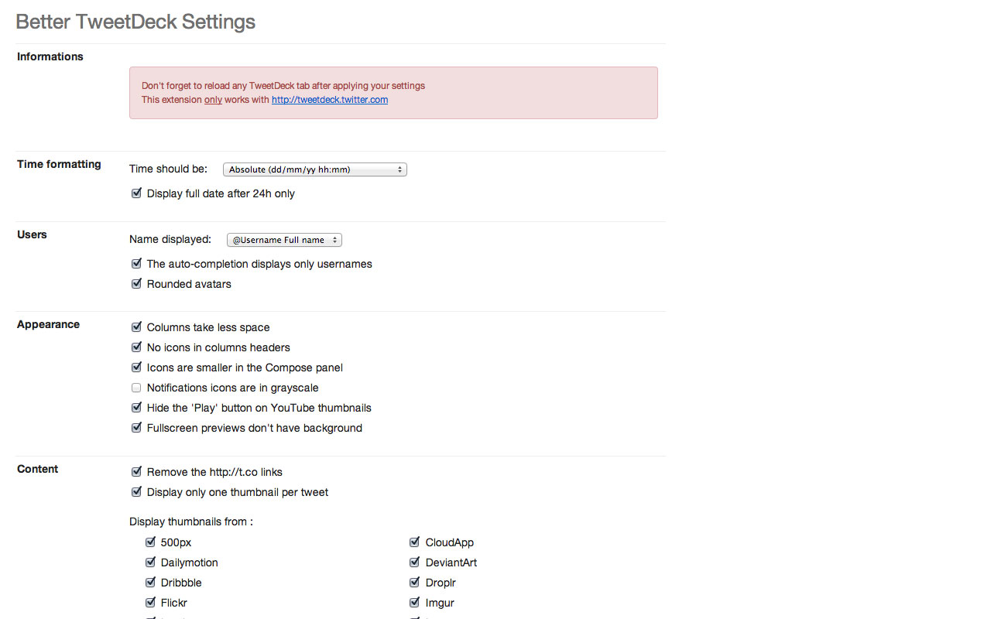
Task: Toggle Display full date after 24h only
Action: [136, 193]
